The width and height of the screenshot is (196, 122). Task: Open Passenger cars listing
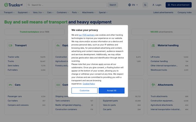click(15, 96)
